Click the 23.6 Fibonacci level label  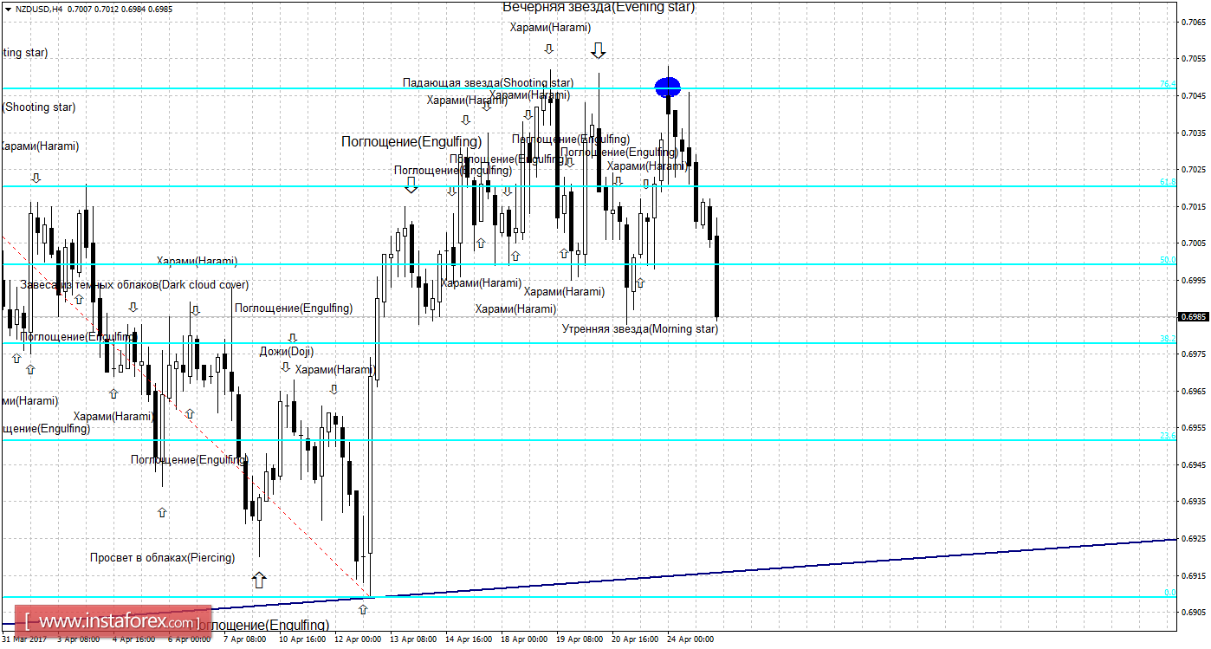[1168, 436]
